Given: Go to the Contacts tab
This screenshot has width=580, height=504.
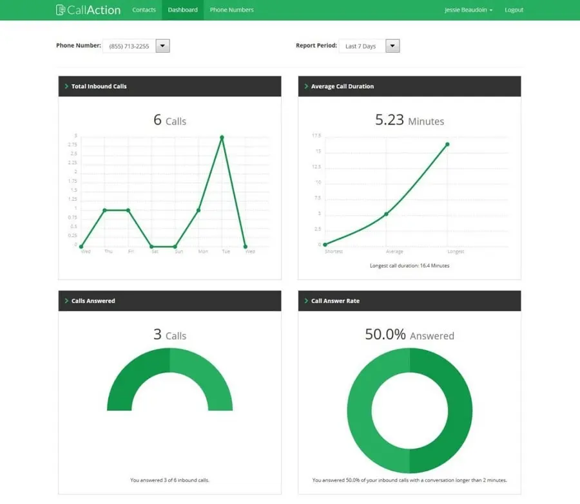Looking at the screenshot, I should click(x=144, y=10).
